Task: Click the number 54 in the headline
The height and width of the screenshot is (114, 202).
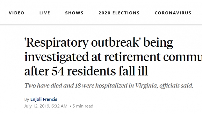Action: (58, 71)
